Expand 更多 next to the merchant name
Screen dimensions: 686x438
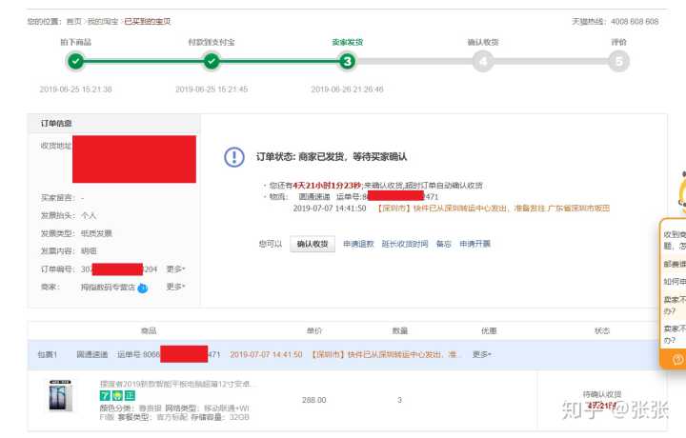coord(175,287)
